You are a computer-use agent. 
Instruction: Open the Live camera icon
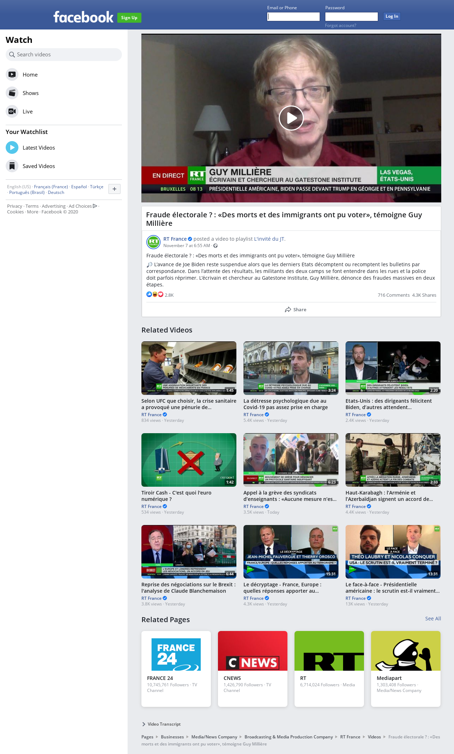click(x=12, y=111)
